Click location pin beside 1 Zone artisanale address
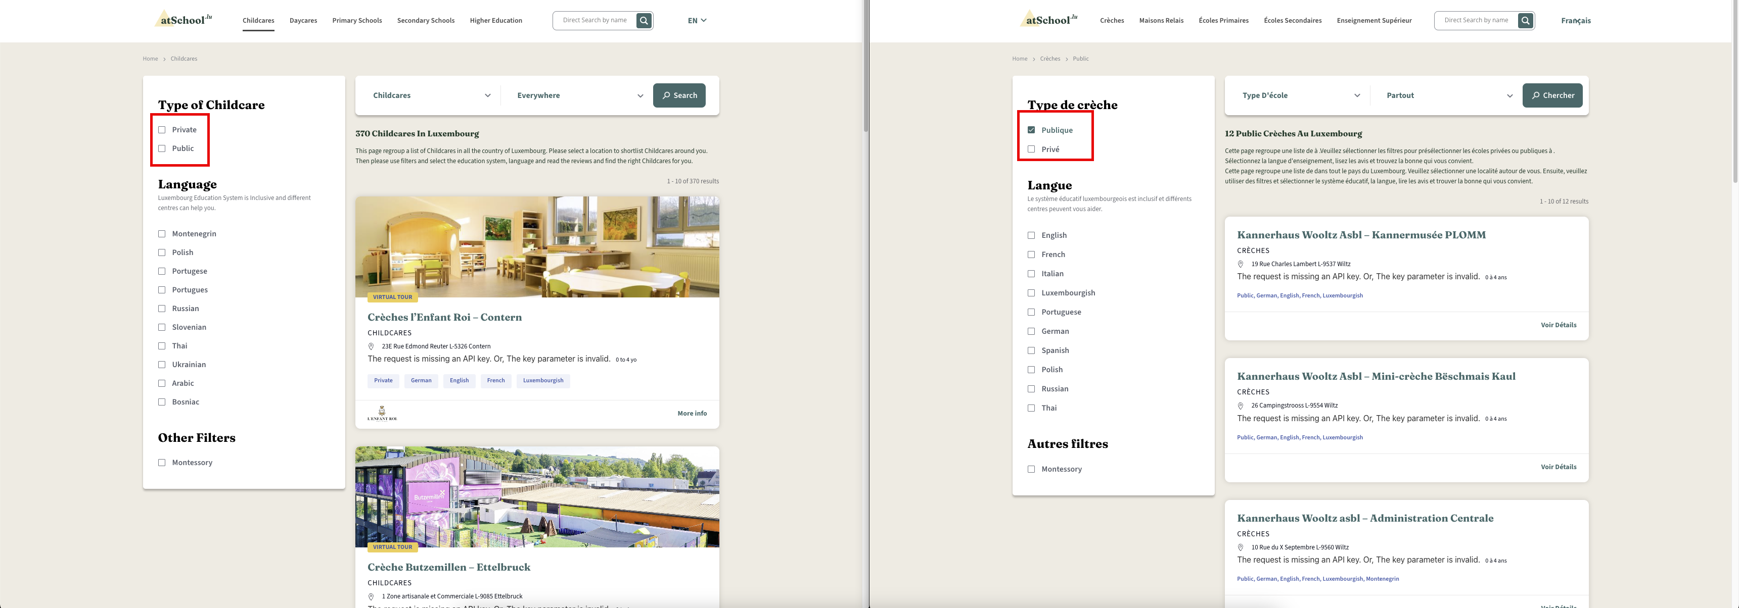The width and height of the screenshot is (1739, 608). coord(371,596)
